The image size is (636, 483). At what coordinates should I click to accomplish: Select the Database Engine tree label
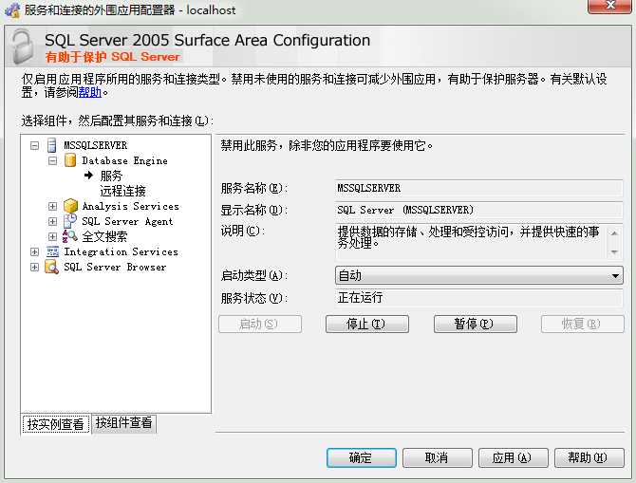pyautogui.click(x=124, y=160)
